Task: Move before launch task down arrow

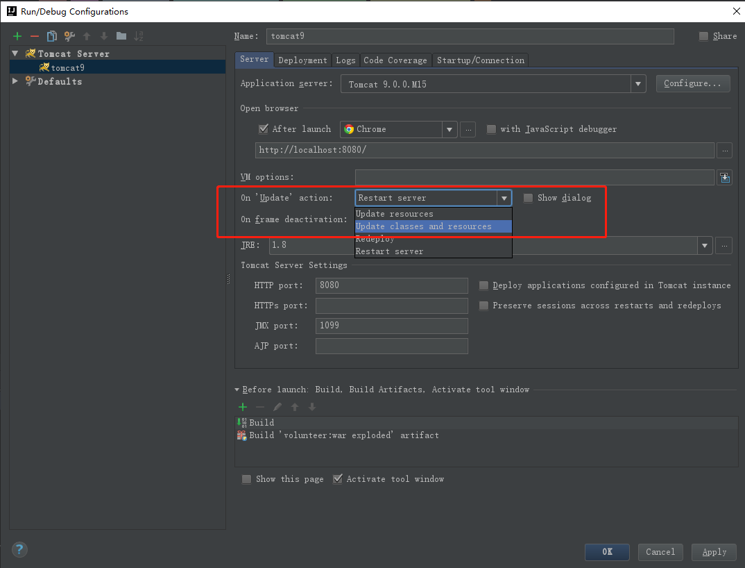Action: point(312,407)
